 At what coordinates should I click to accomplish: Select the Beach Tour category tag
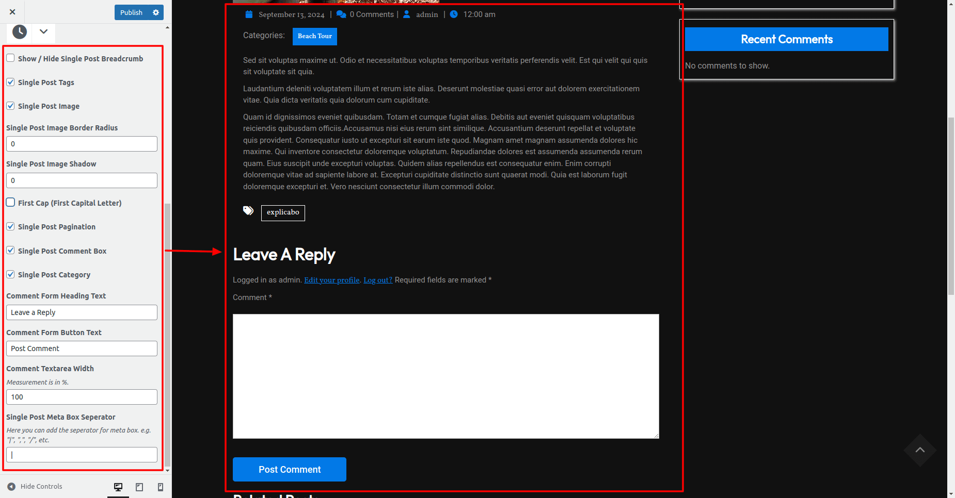(x=315, y=36)
